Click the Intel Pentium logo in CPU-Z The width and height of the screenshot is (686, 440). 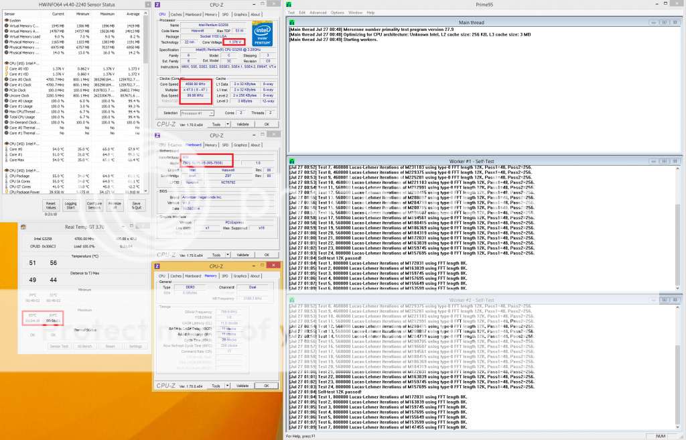pos(265,32)
